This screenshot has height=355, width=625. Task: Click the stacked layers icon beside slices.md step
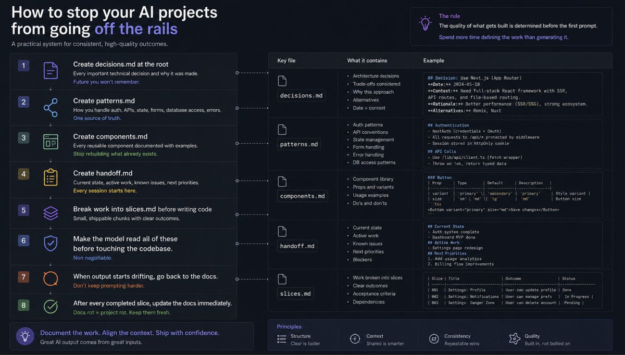[51, 213]
